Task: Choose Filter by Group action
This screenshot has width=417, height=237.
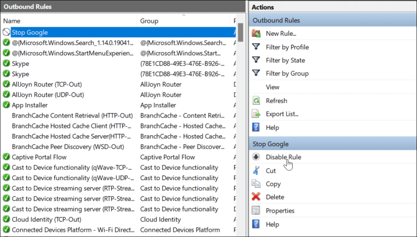Action: coord(287,74)
